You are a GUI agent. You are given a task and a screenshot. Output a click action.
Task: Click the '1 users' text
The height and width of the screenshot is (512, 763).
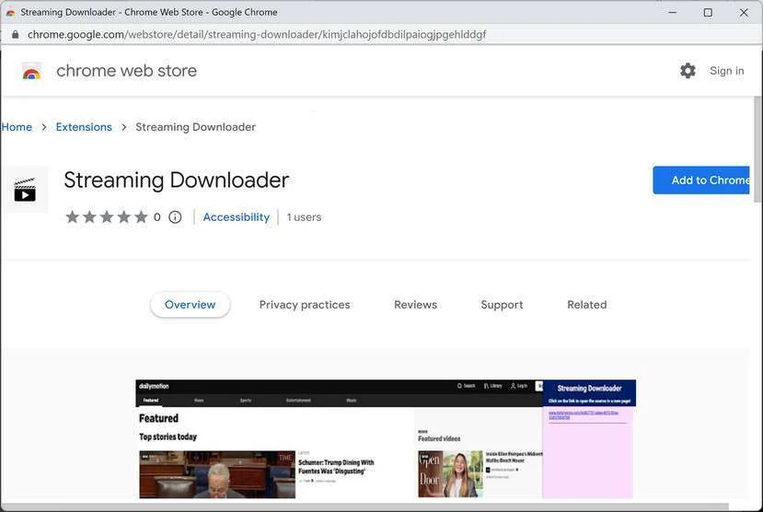304,217
